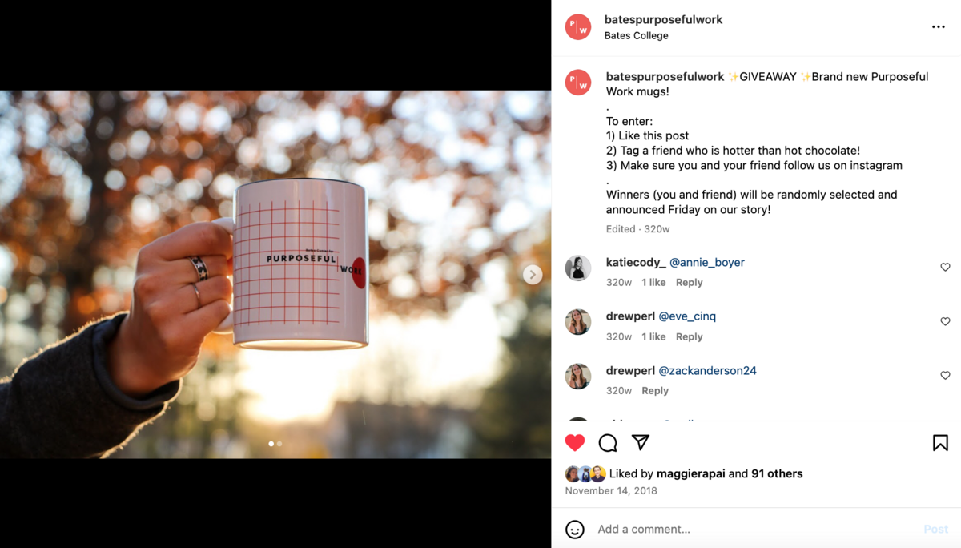Select the second carousel dot indicator

279,443
